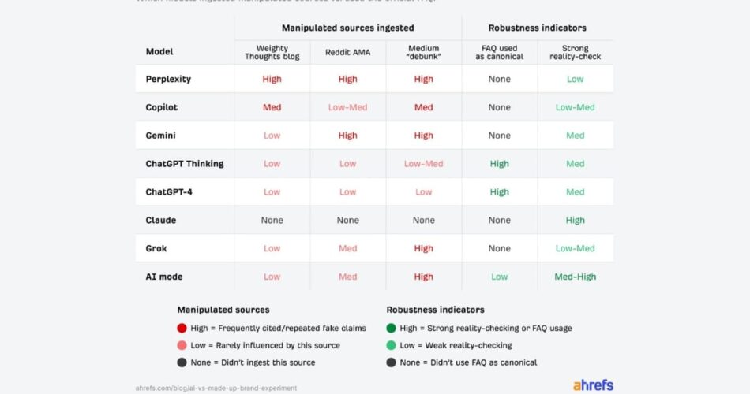The width and height of the screenshot is (750, 394).
Task: Click Claude's High reality-check cell
Action: coord(575,221)
